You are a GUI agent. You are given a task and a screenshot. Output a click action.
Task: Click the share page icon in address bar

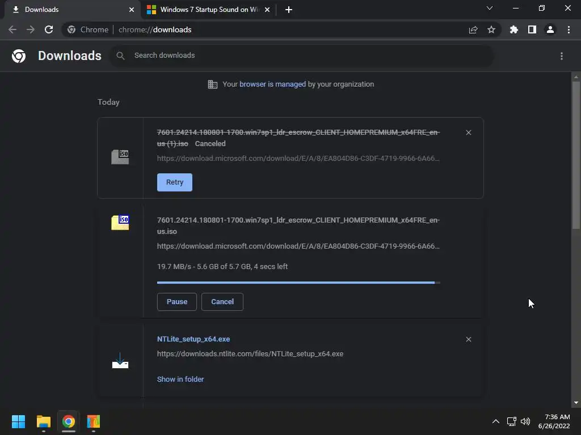(473, 29)
